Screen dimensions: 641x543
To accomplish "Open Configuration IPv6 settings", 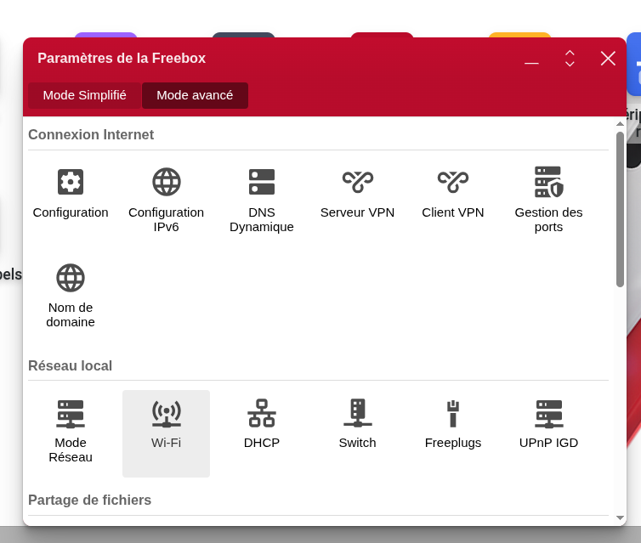I will click(x=166, y=182).
